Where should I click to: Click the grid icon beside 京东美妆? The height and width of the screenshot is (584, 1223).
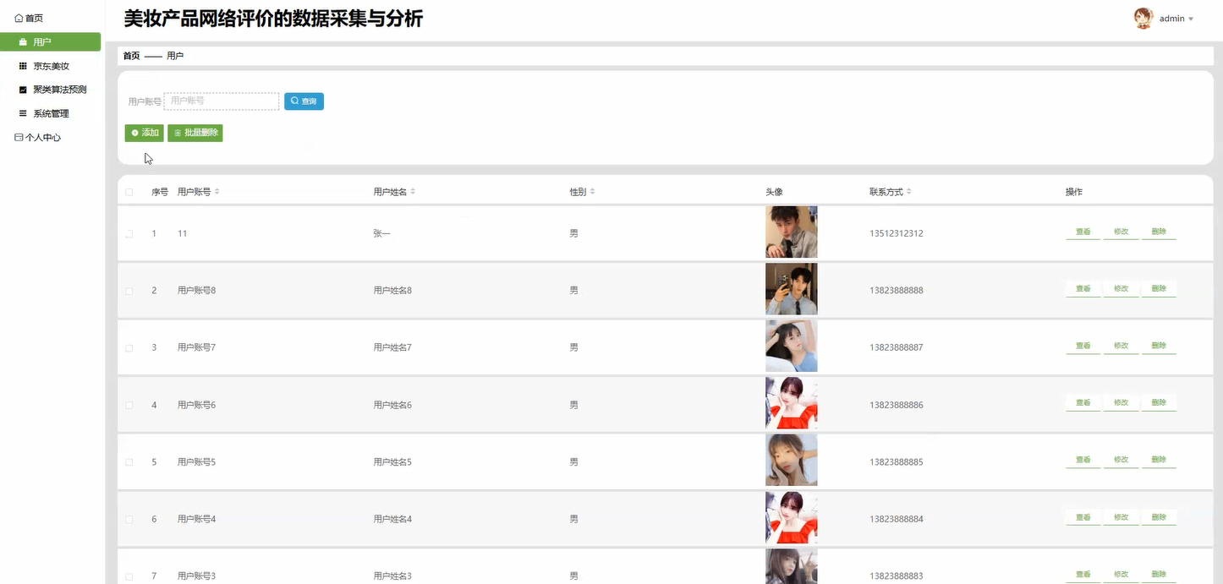point(23,66)
